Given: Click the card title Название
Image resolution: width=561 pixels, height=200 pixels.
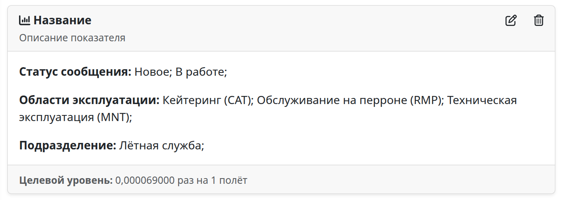Looking at the screenshot, I should point(62,20).
